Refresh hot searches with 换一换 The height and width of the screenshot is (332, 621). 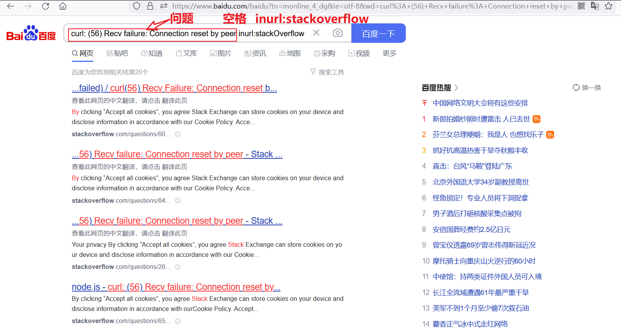[x=587, y=88]
